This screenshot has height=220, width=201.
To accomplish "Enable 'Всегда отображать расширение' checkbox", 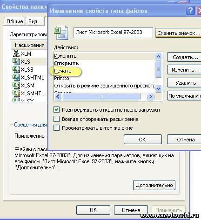I will tap(56, 119).
